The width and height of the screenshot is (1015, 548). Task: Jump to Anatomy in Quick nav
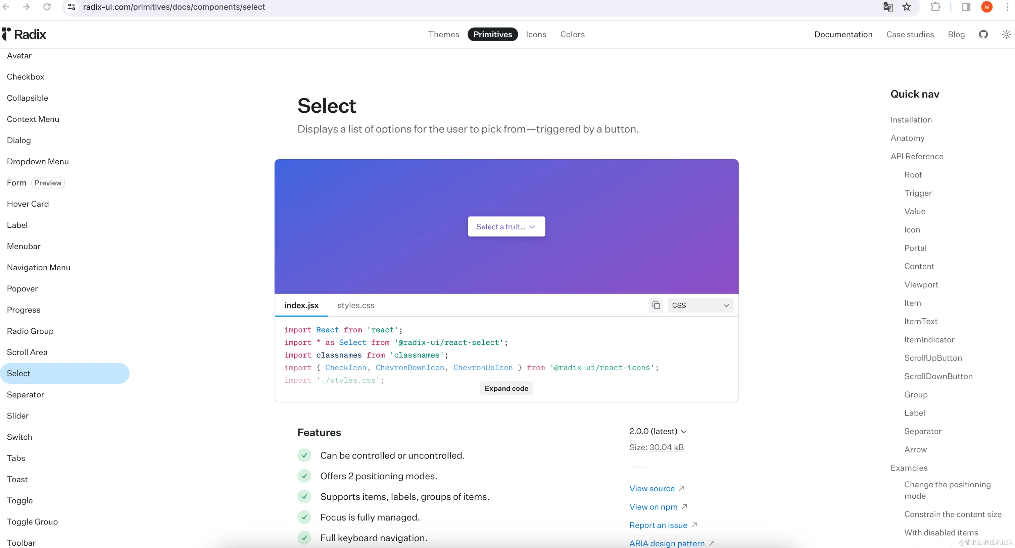click(x=908, y=138)
